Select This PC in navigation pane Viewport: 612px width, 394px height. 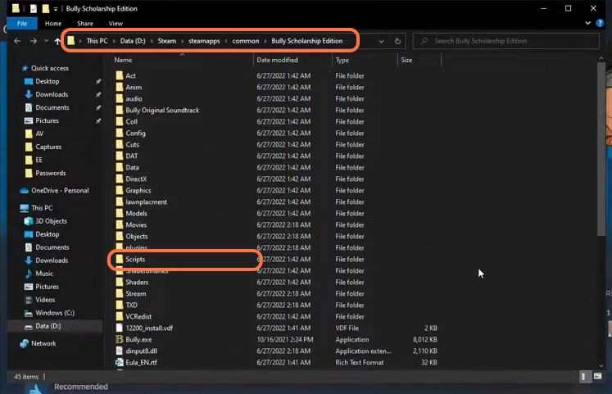tap(42, 208)
